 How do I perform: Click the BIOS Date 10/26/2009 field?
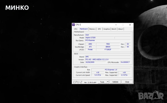point(96,62)
